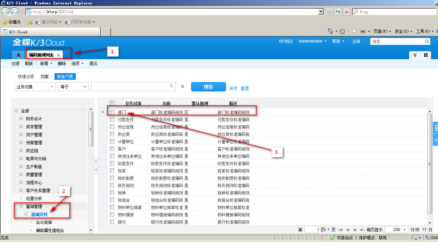Image resolution: width=438 pixels, height=242 pixels.
Task: Click the compatibility view icon beside address bar
Action: pyautogui.click(x=329, y=12)
